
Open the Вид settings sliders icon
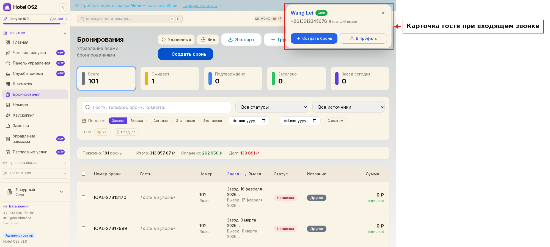(x=208, y=40)
